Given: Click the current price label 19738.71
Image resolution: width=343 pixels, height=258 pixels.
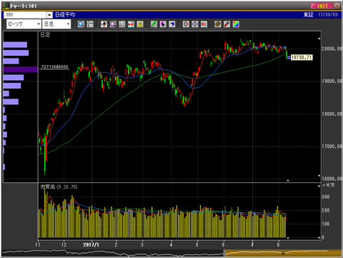Looking at the screenshot, I should pyautogui.click(x=302, y=57).
